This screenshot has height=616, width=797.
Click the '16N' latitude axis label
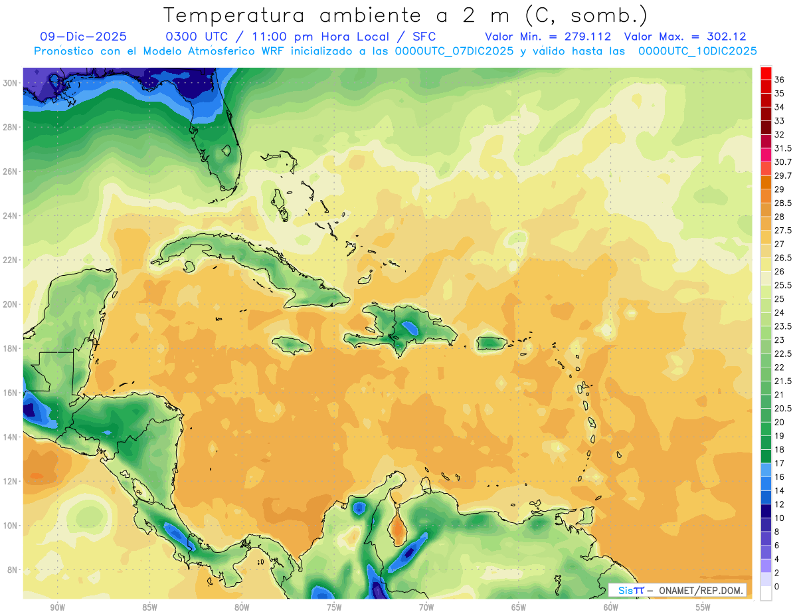click(11, 393)
